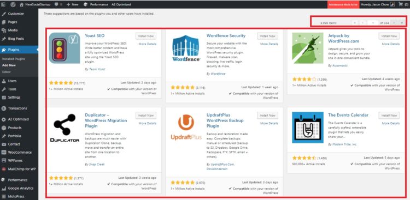View More Details for Jetpack

391,44
